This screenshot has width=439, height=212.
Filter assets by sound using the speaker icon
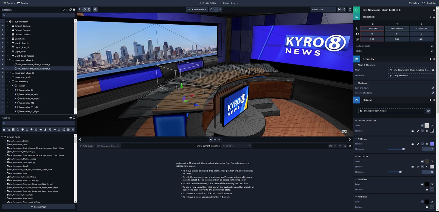point(41,129)
